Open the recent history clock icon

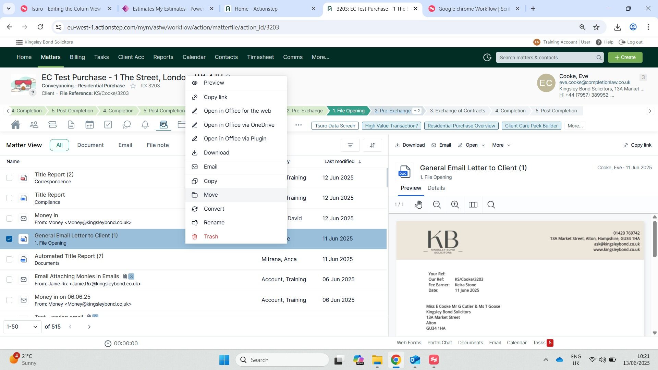click(487, 58)
